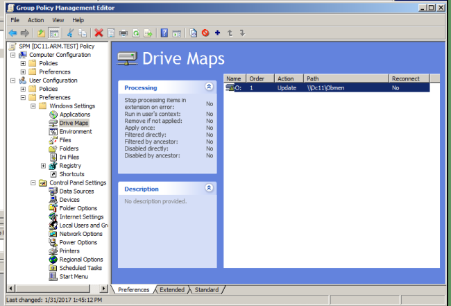This screenshot has width=451, height=306.
Task: Click the blue plus New item icon
Action: [217, 33]
